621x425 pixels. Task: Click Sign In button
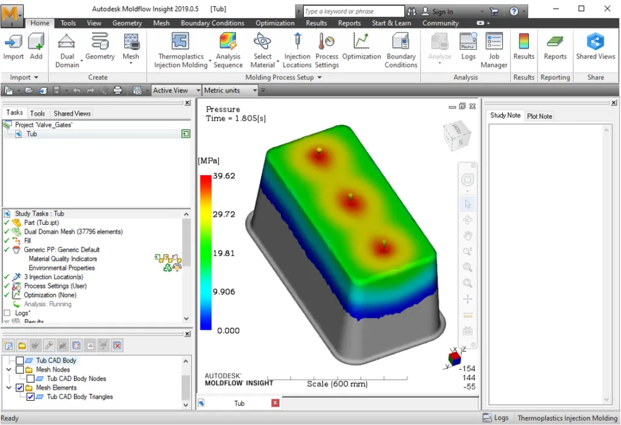click(437, 12)
